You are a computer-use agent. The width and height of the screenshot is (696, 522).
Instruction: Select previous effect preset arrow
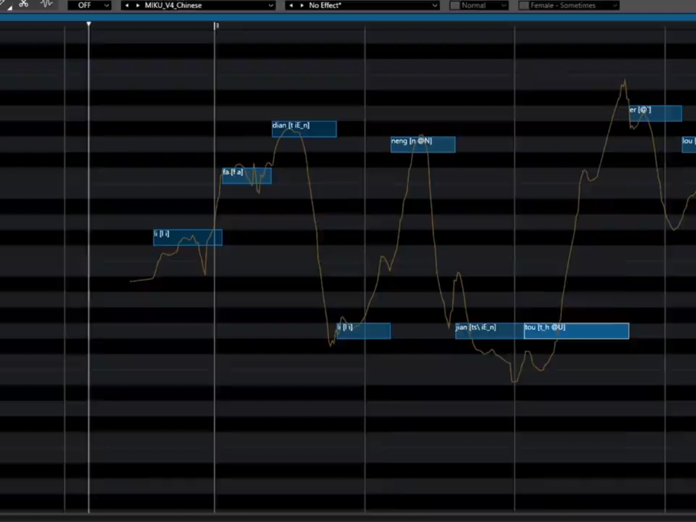(x=291, y=5)
